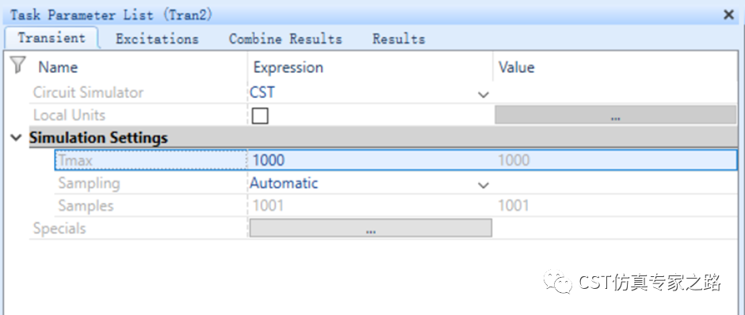745x315 pixels.
Task: Click the Specials ellipsis button
Action: click(x=371, y=228)
